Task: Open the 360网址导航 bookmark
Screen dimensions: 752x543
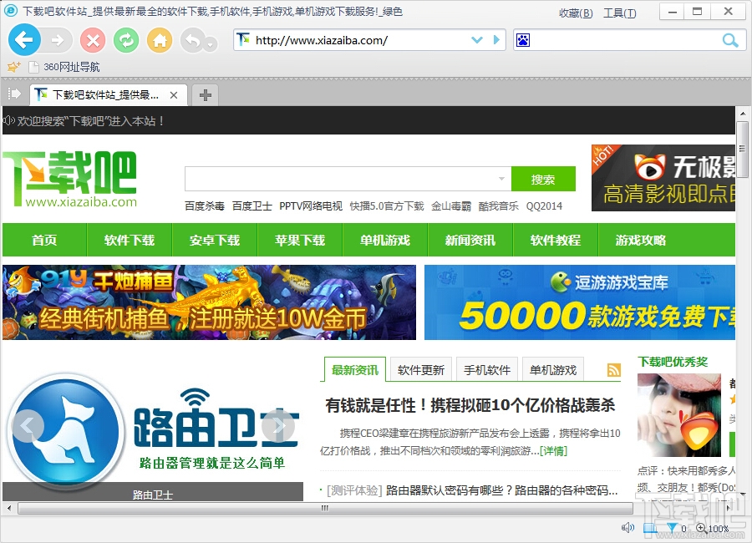Action: click(x=64, y=67)
